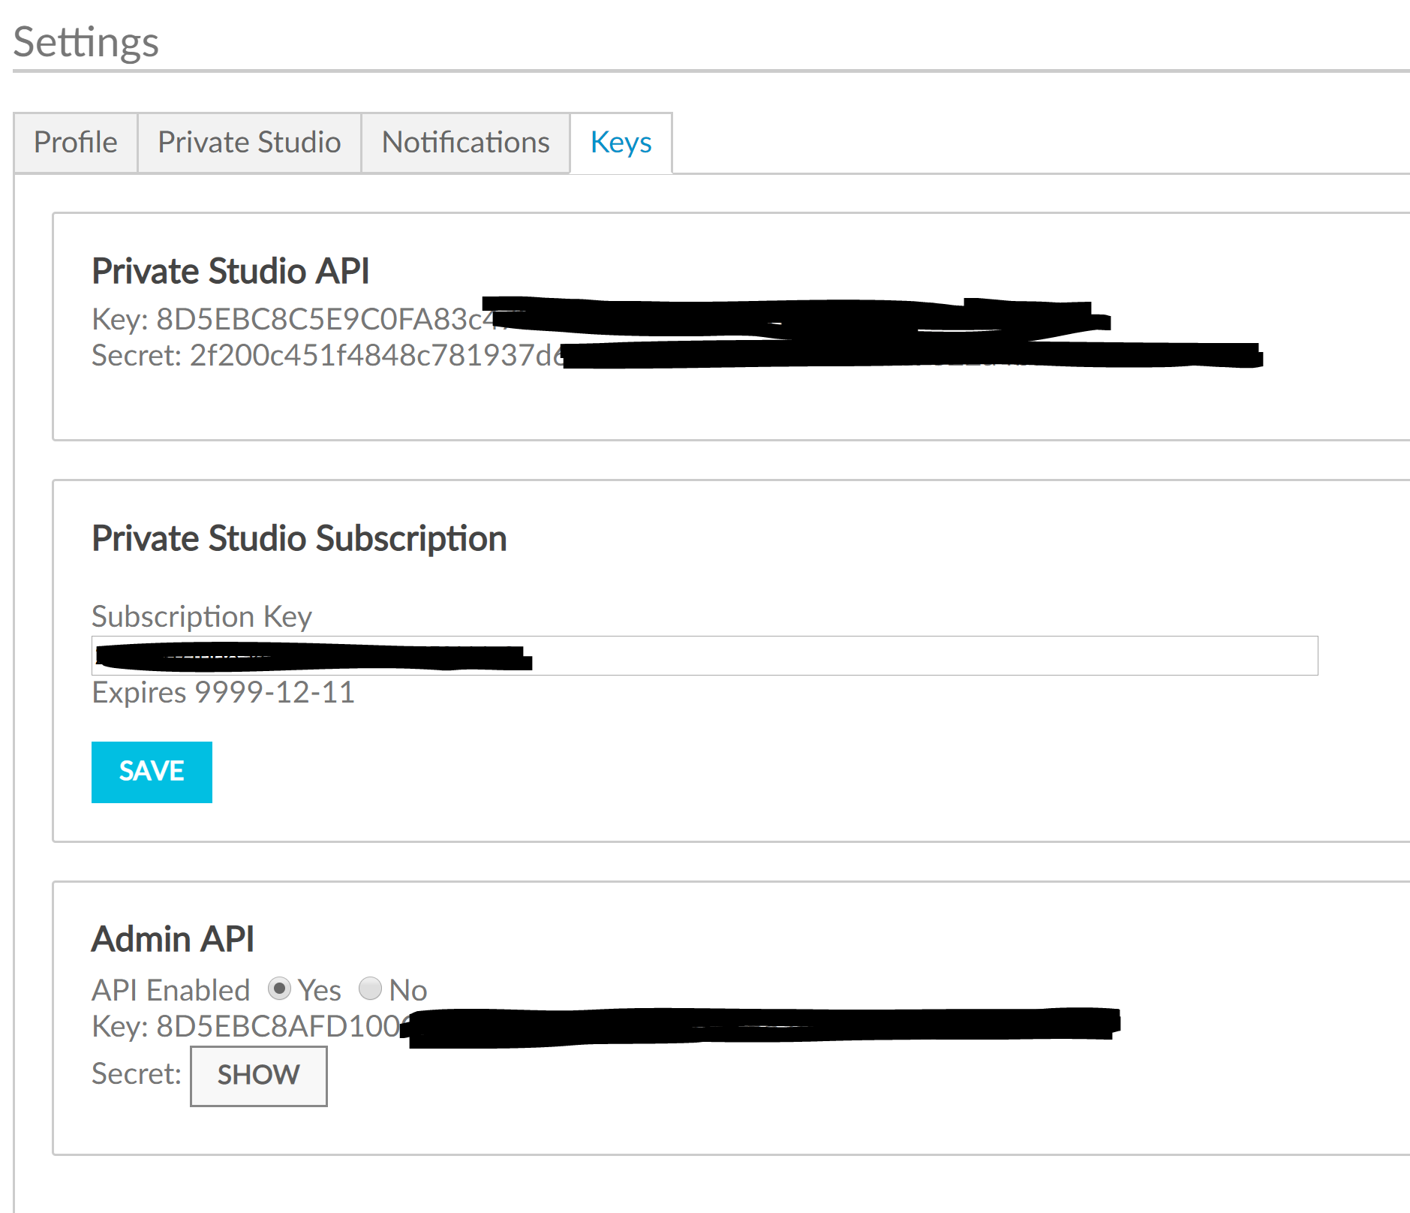Screen dimensions: 1410x1213
Task: Switch to the Private Studio tab
Action: click(x=248, y=142)
